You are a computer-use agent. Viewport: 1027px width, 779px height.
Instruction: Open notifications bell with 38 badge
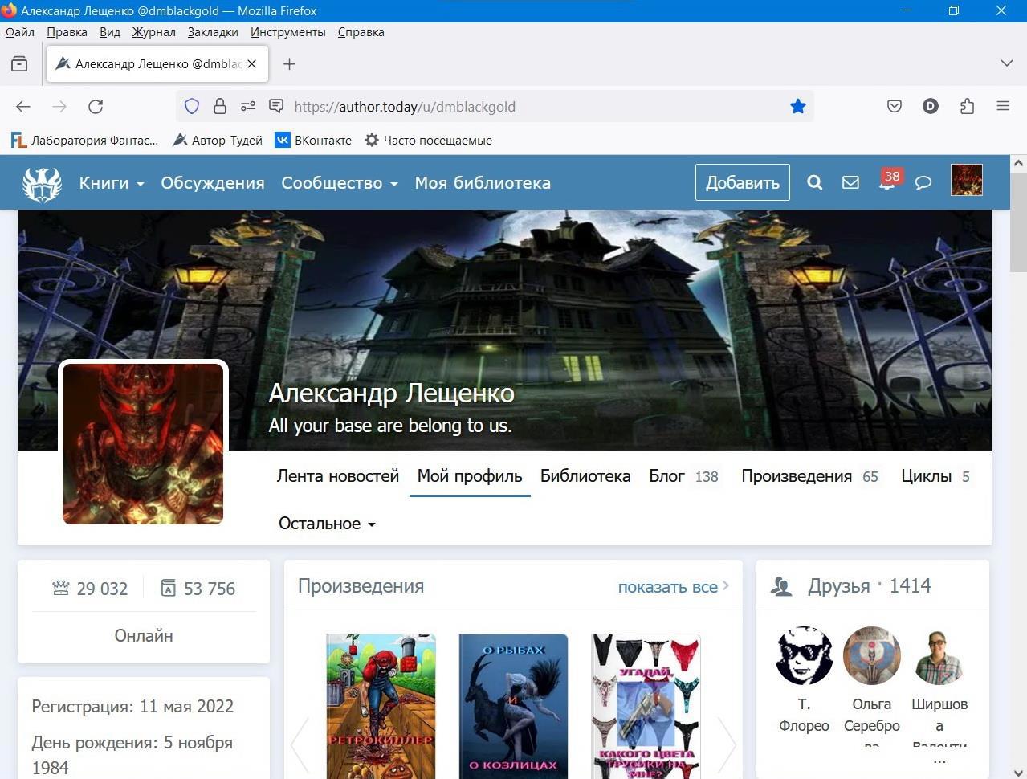886,182
